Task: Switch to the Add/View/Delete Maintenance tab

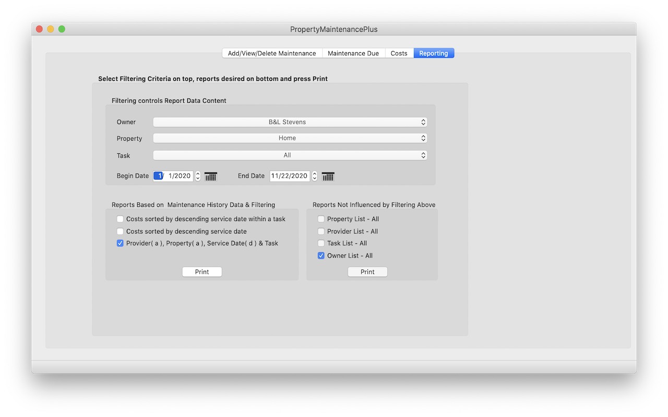Action: pyautogui.click(x=272, y=53)
